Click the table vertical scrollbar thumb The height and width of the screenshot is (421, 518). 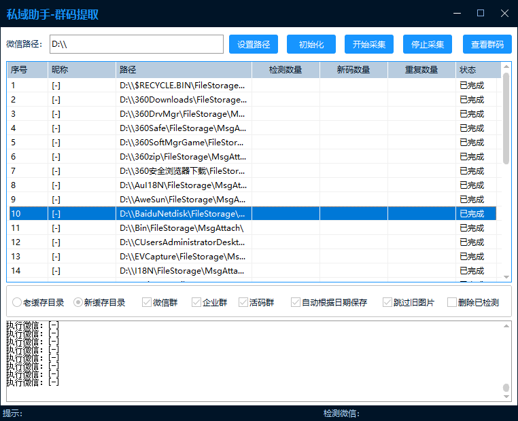click(506, 118)
